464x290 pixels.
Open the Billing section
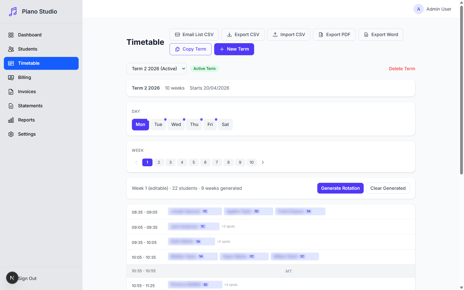[41, 77]
